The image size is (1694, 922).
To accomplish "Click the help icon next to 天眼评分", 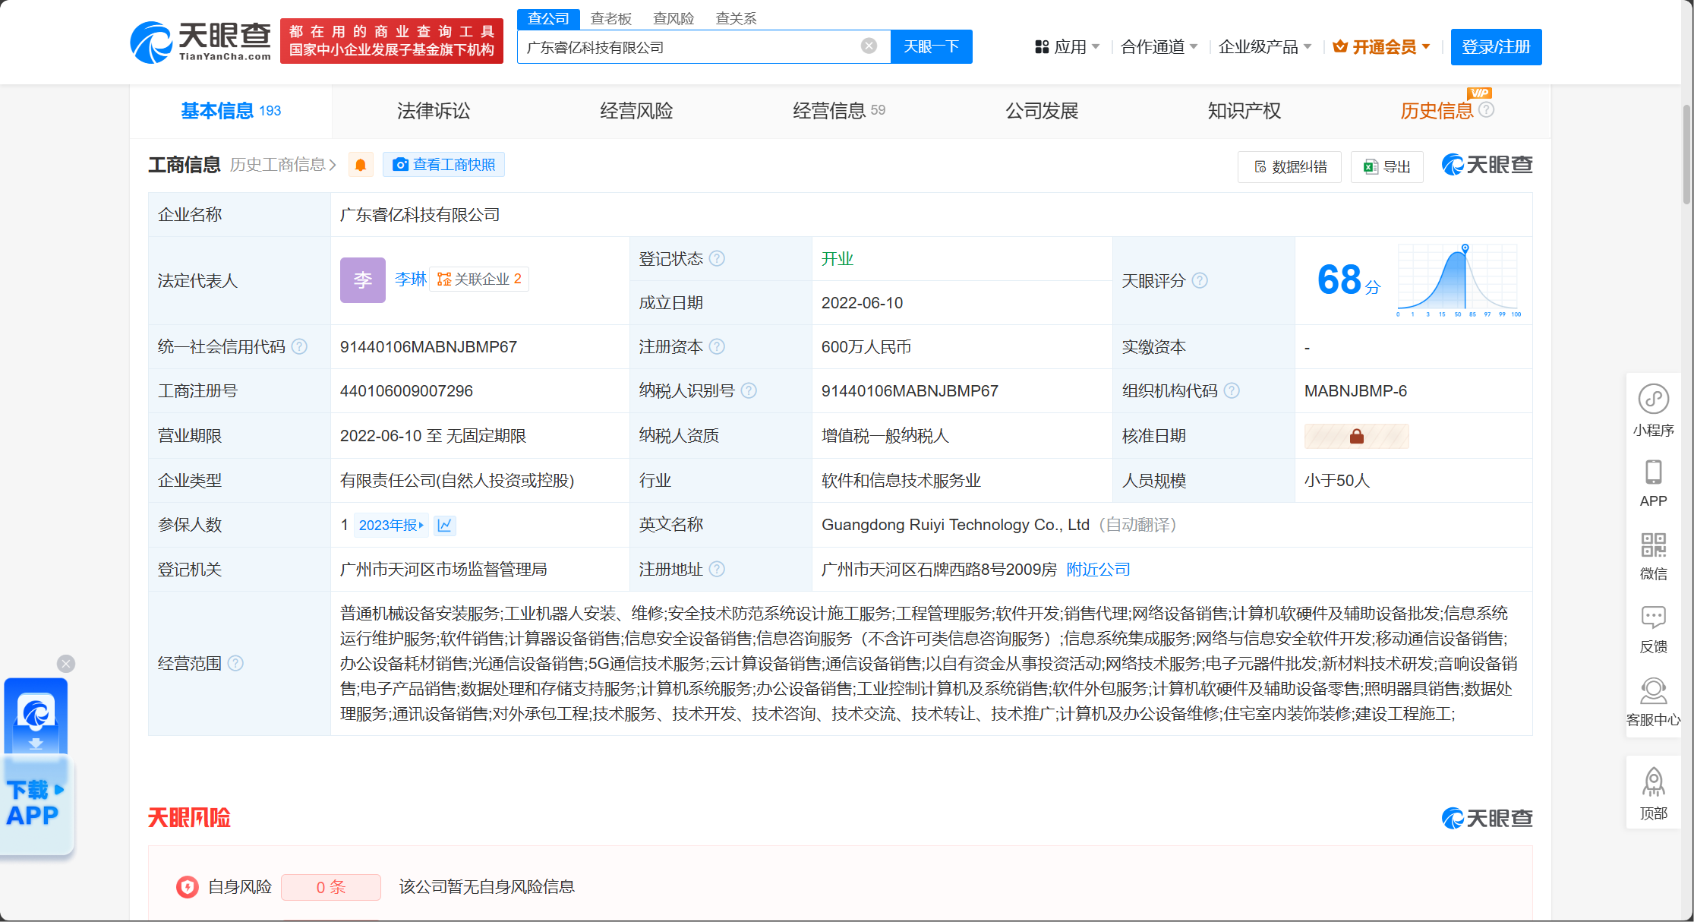I will tap(1200, 281).
